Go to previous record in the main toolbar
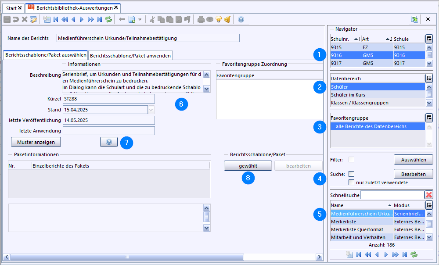This screenshot has width=439, height=265. 73,19
